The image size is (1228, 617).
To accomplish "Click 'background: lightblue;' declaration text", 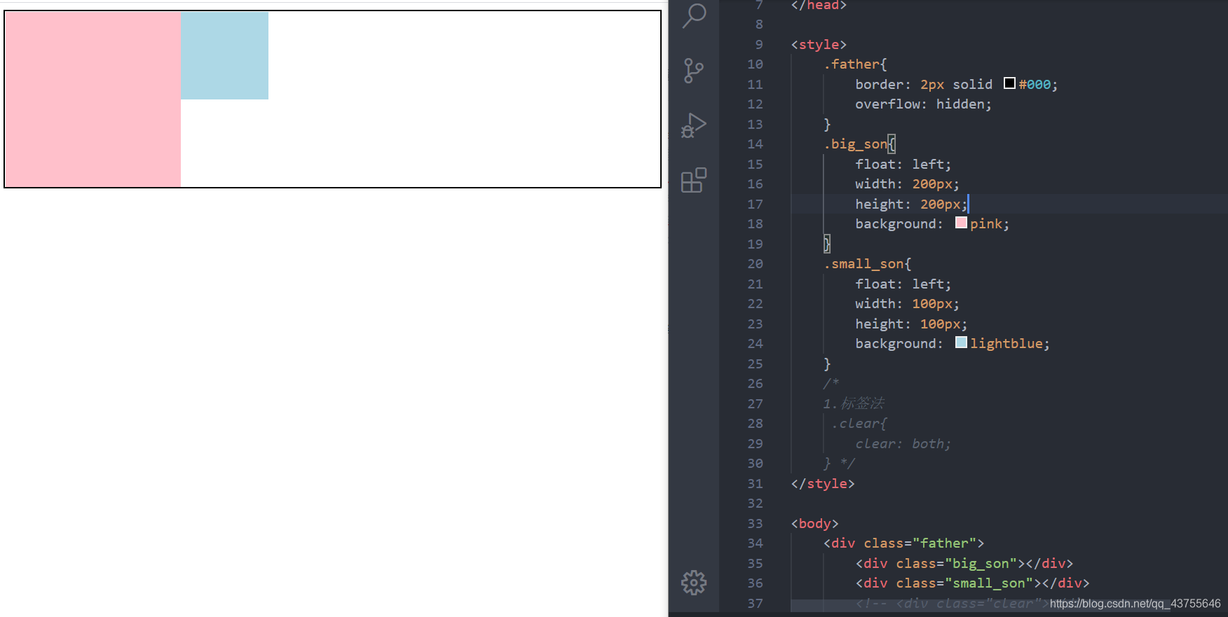I will pos(953,344).
